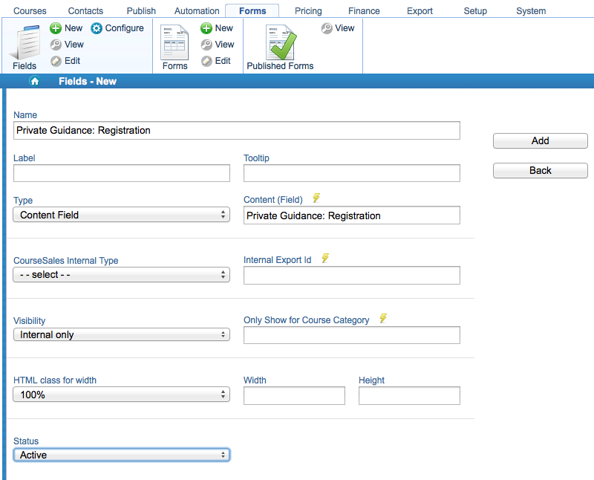Click the Width input field
The image size is (594, 480).
tap(294, 395)
